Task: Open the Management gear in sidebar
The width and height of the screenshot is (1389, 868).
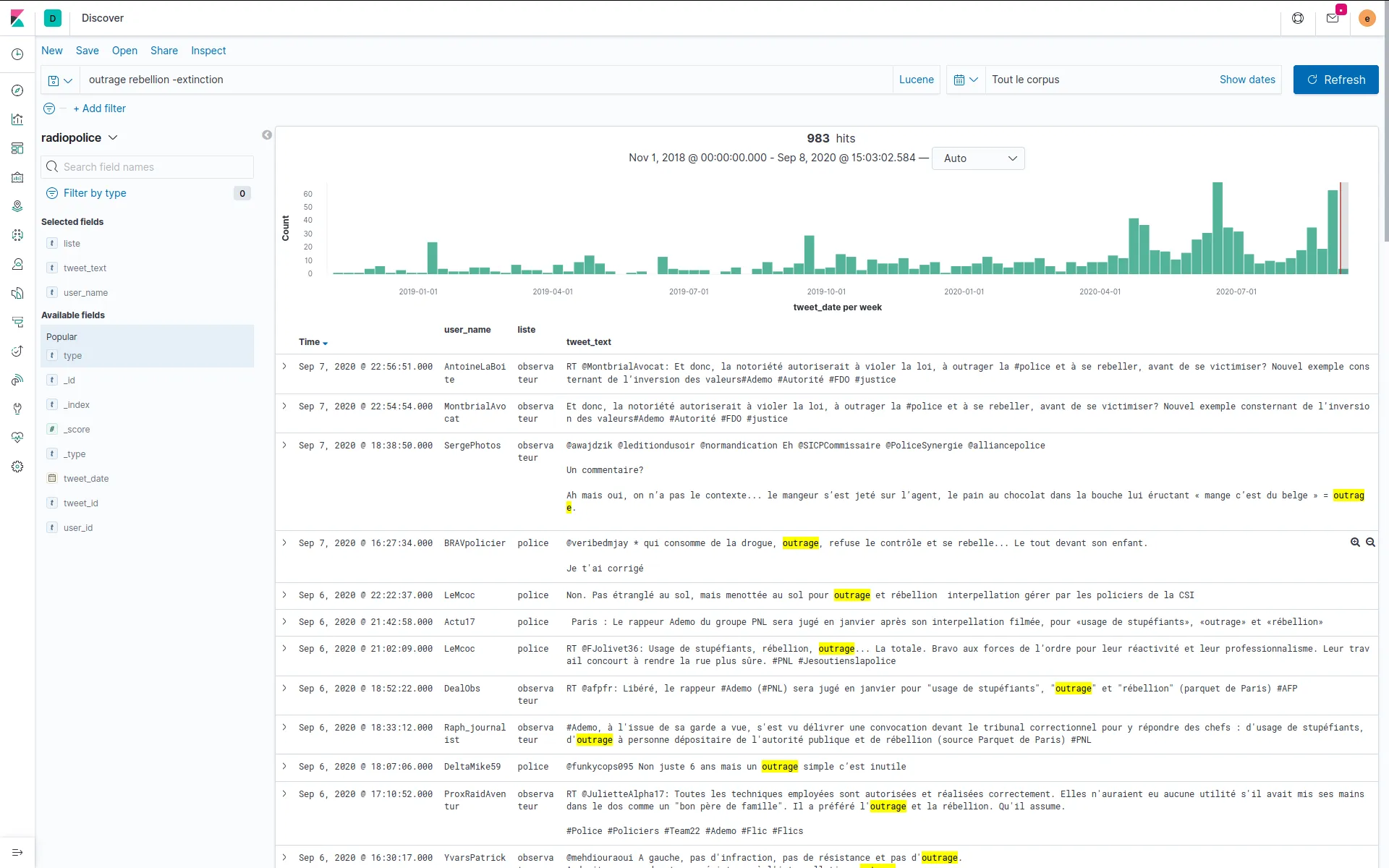Action: 17,467
